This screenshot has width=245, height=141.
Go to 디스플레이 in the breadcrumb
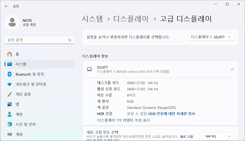point(131,19)
